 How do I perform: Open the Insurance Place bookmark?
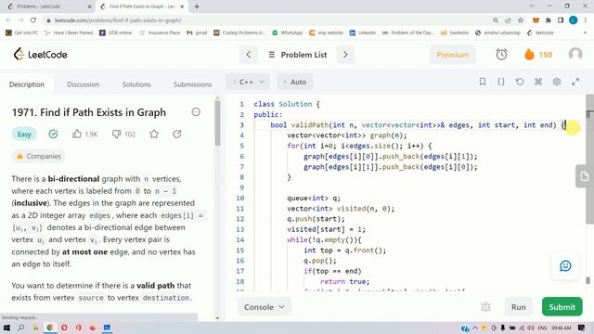160,33
